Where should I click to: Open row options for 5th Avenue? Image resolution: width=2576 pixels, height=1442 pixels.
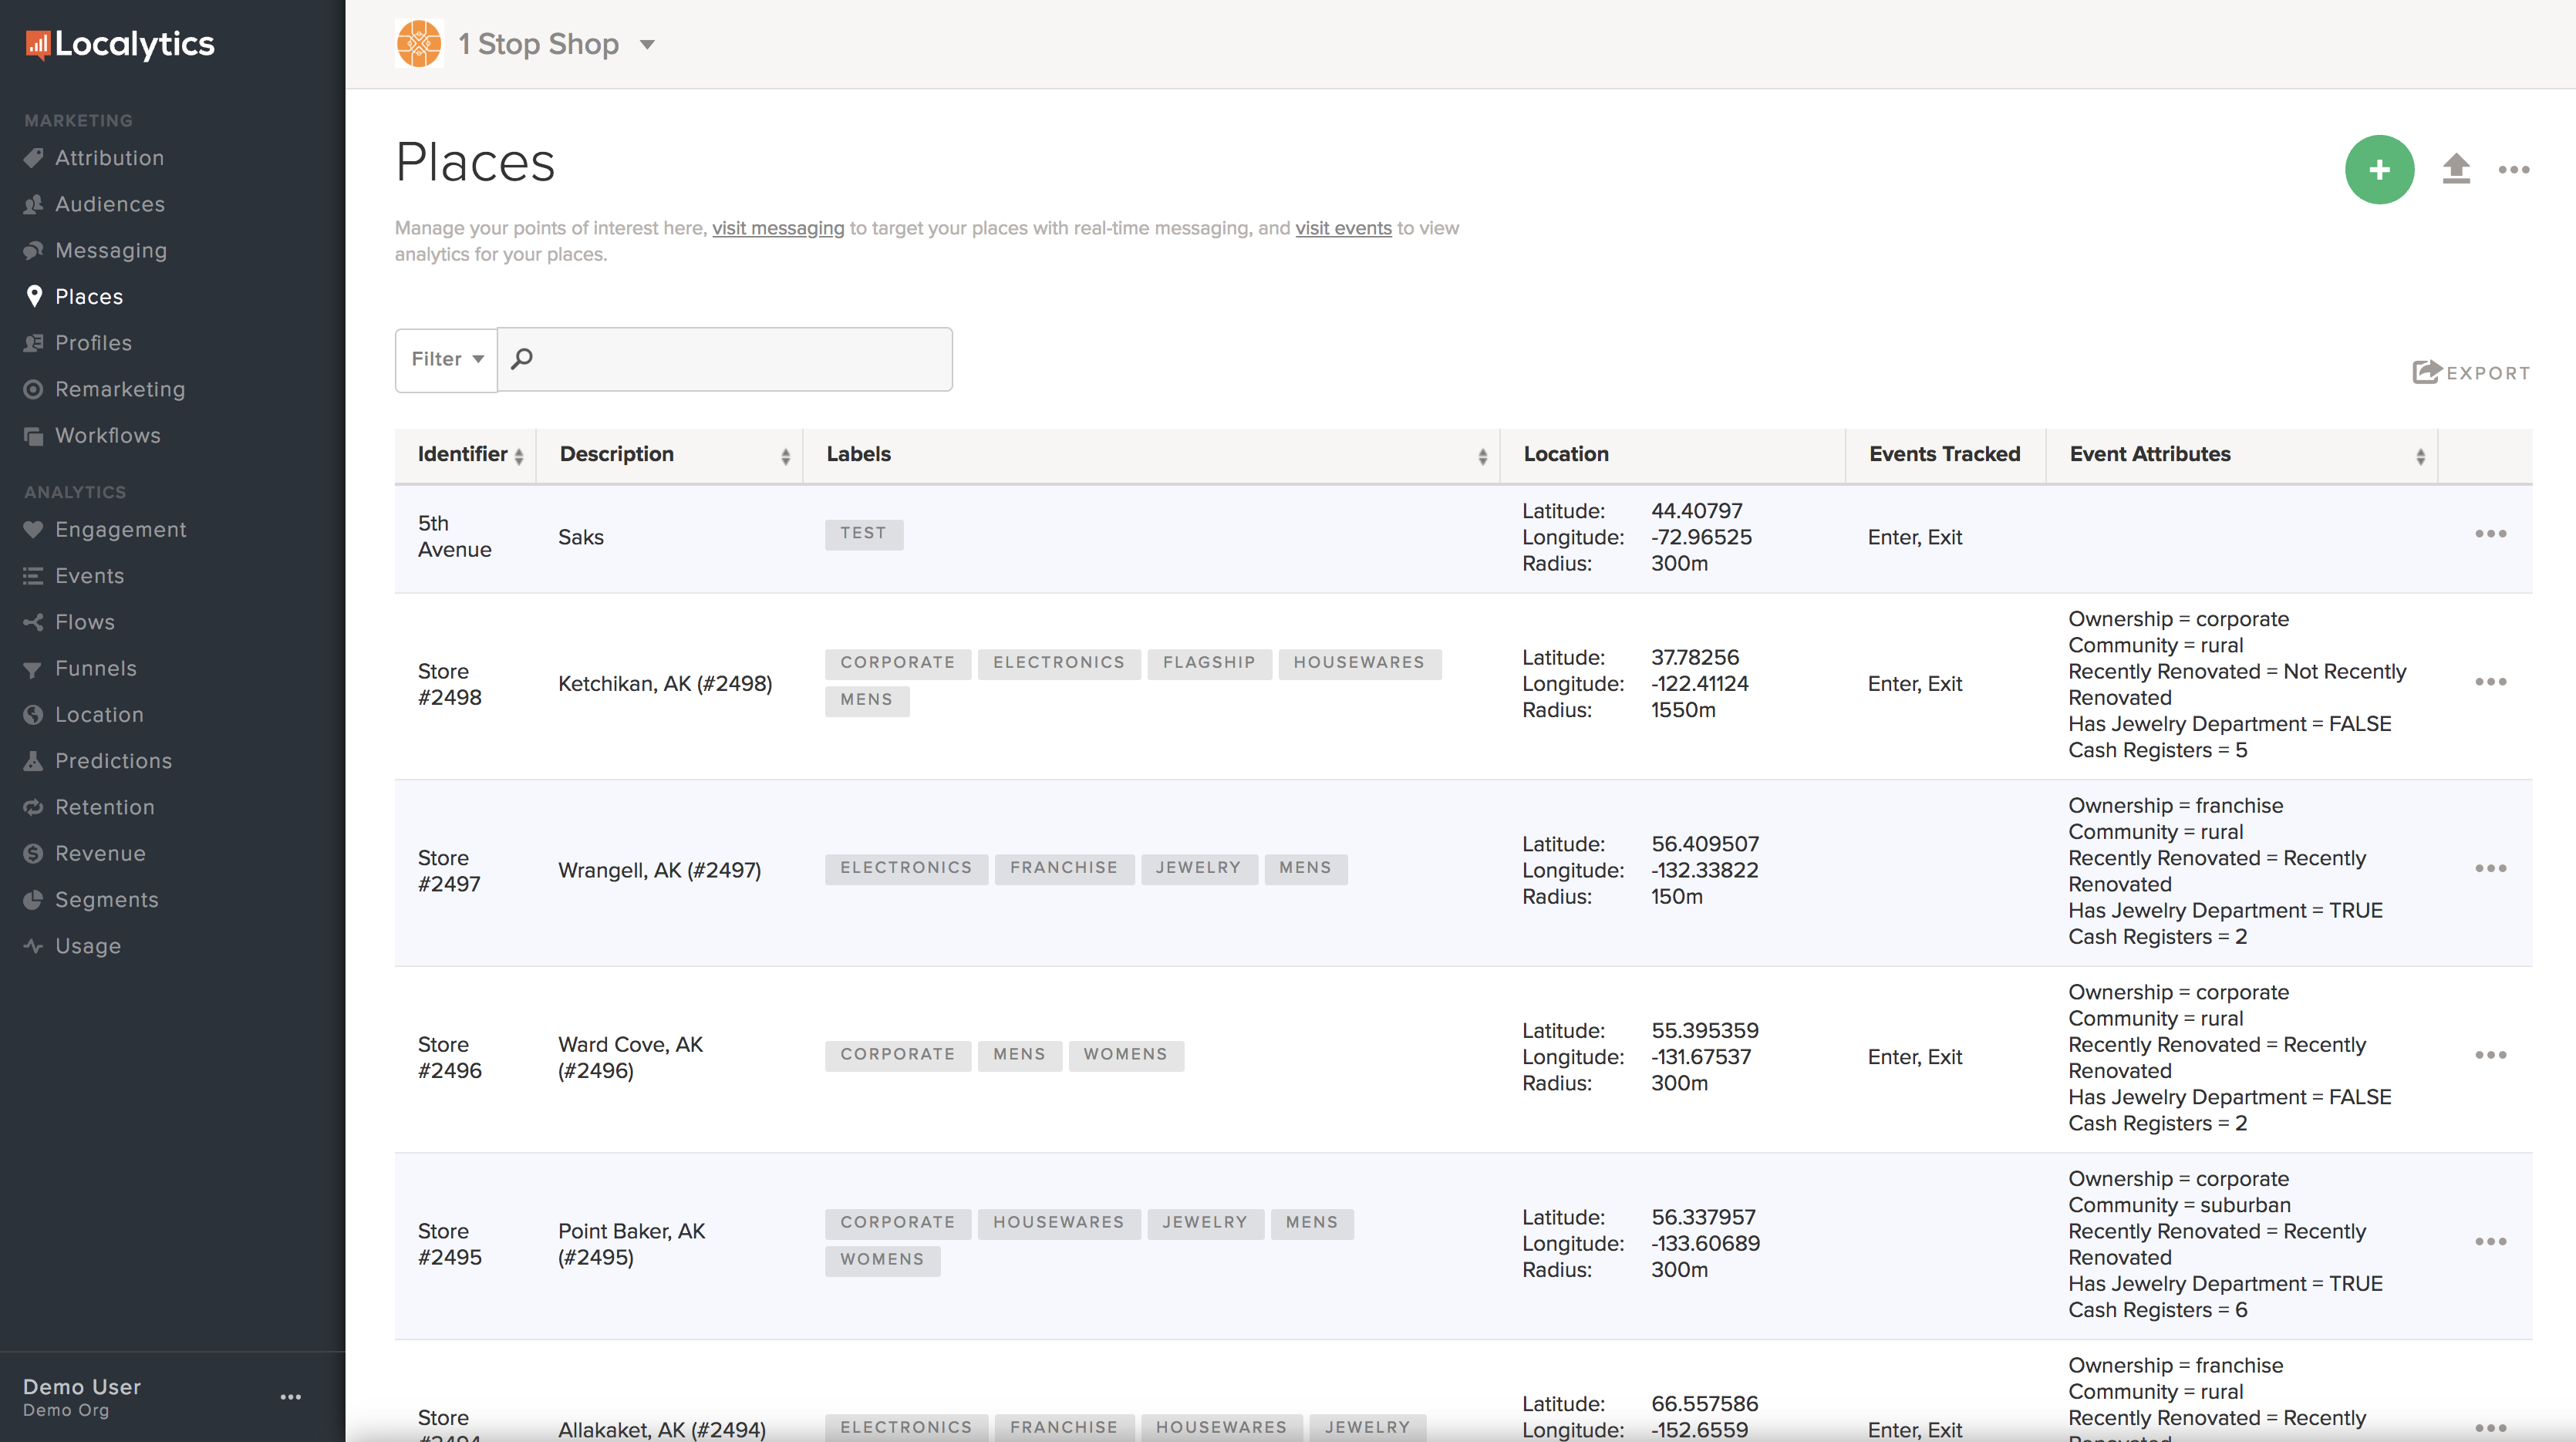tap(2490, 534)
